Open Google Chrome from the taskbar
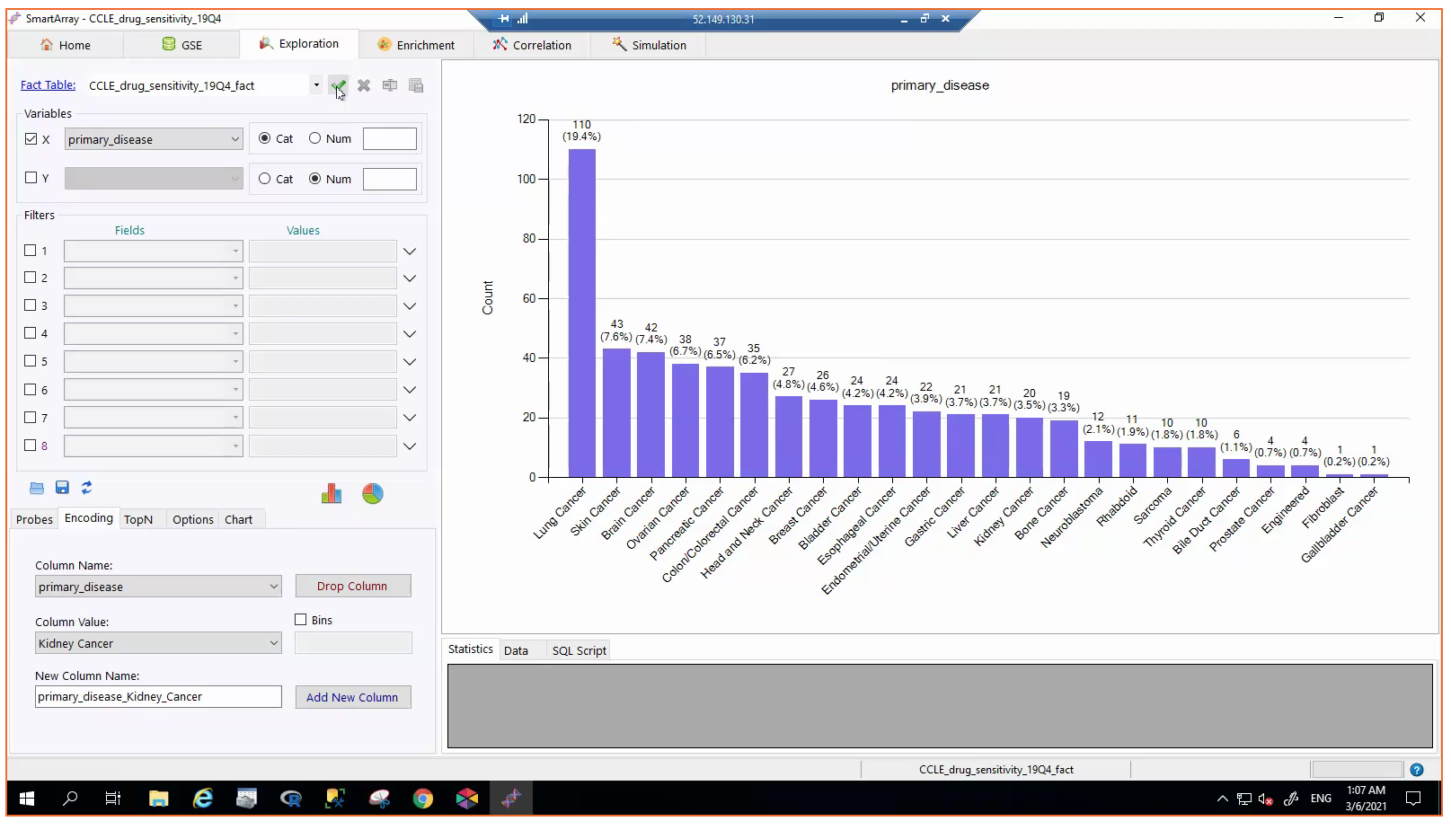Image resolution: width=1451 pixels, height=830 pixels. 423,799
